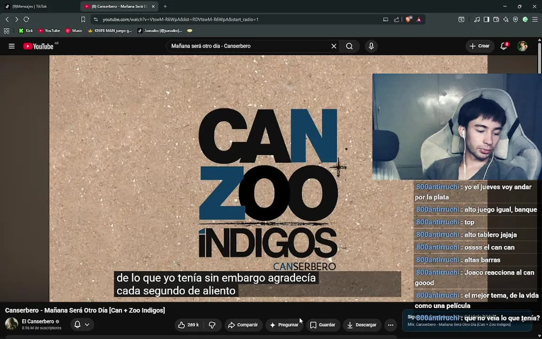This screenshot has height=339, width=542.
Task: Open site settings icon in address bar
Action: tap(96, 19)
